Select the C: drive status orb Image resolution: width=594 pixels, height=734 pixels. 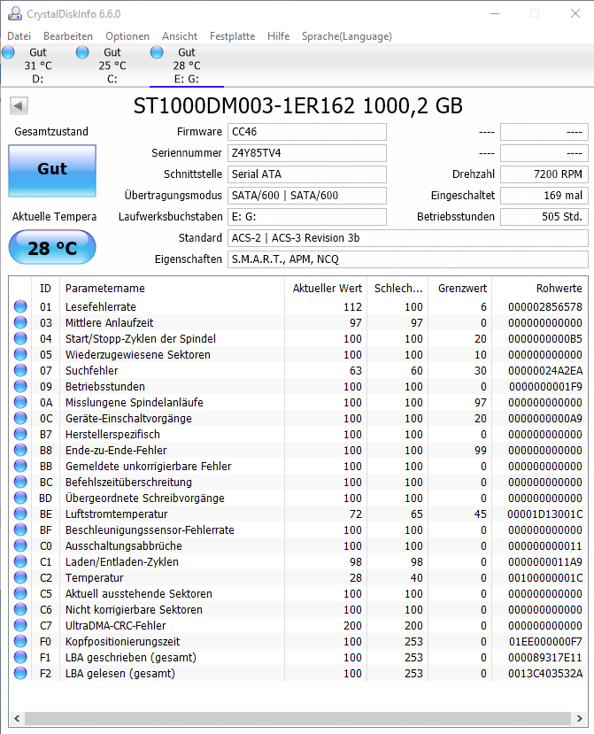click(x=82, y=52)
